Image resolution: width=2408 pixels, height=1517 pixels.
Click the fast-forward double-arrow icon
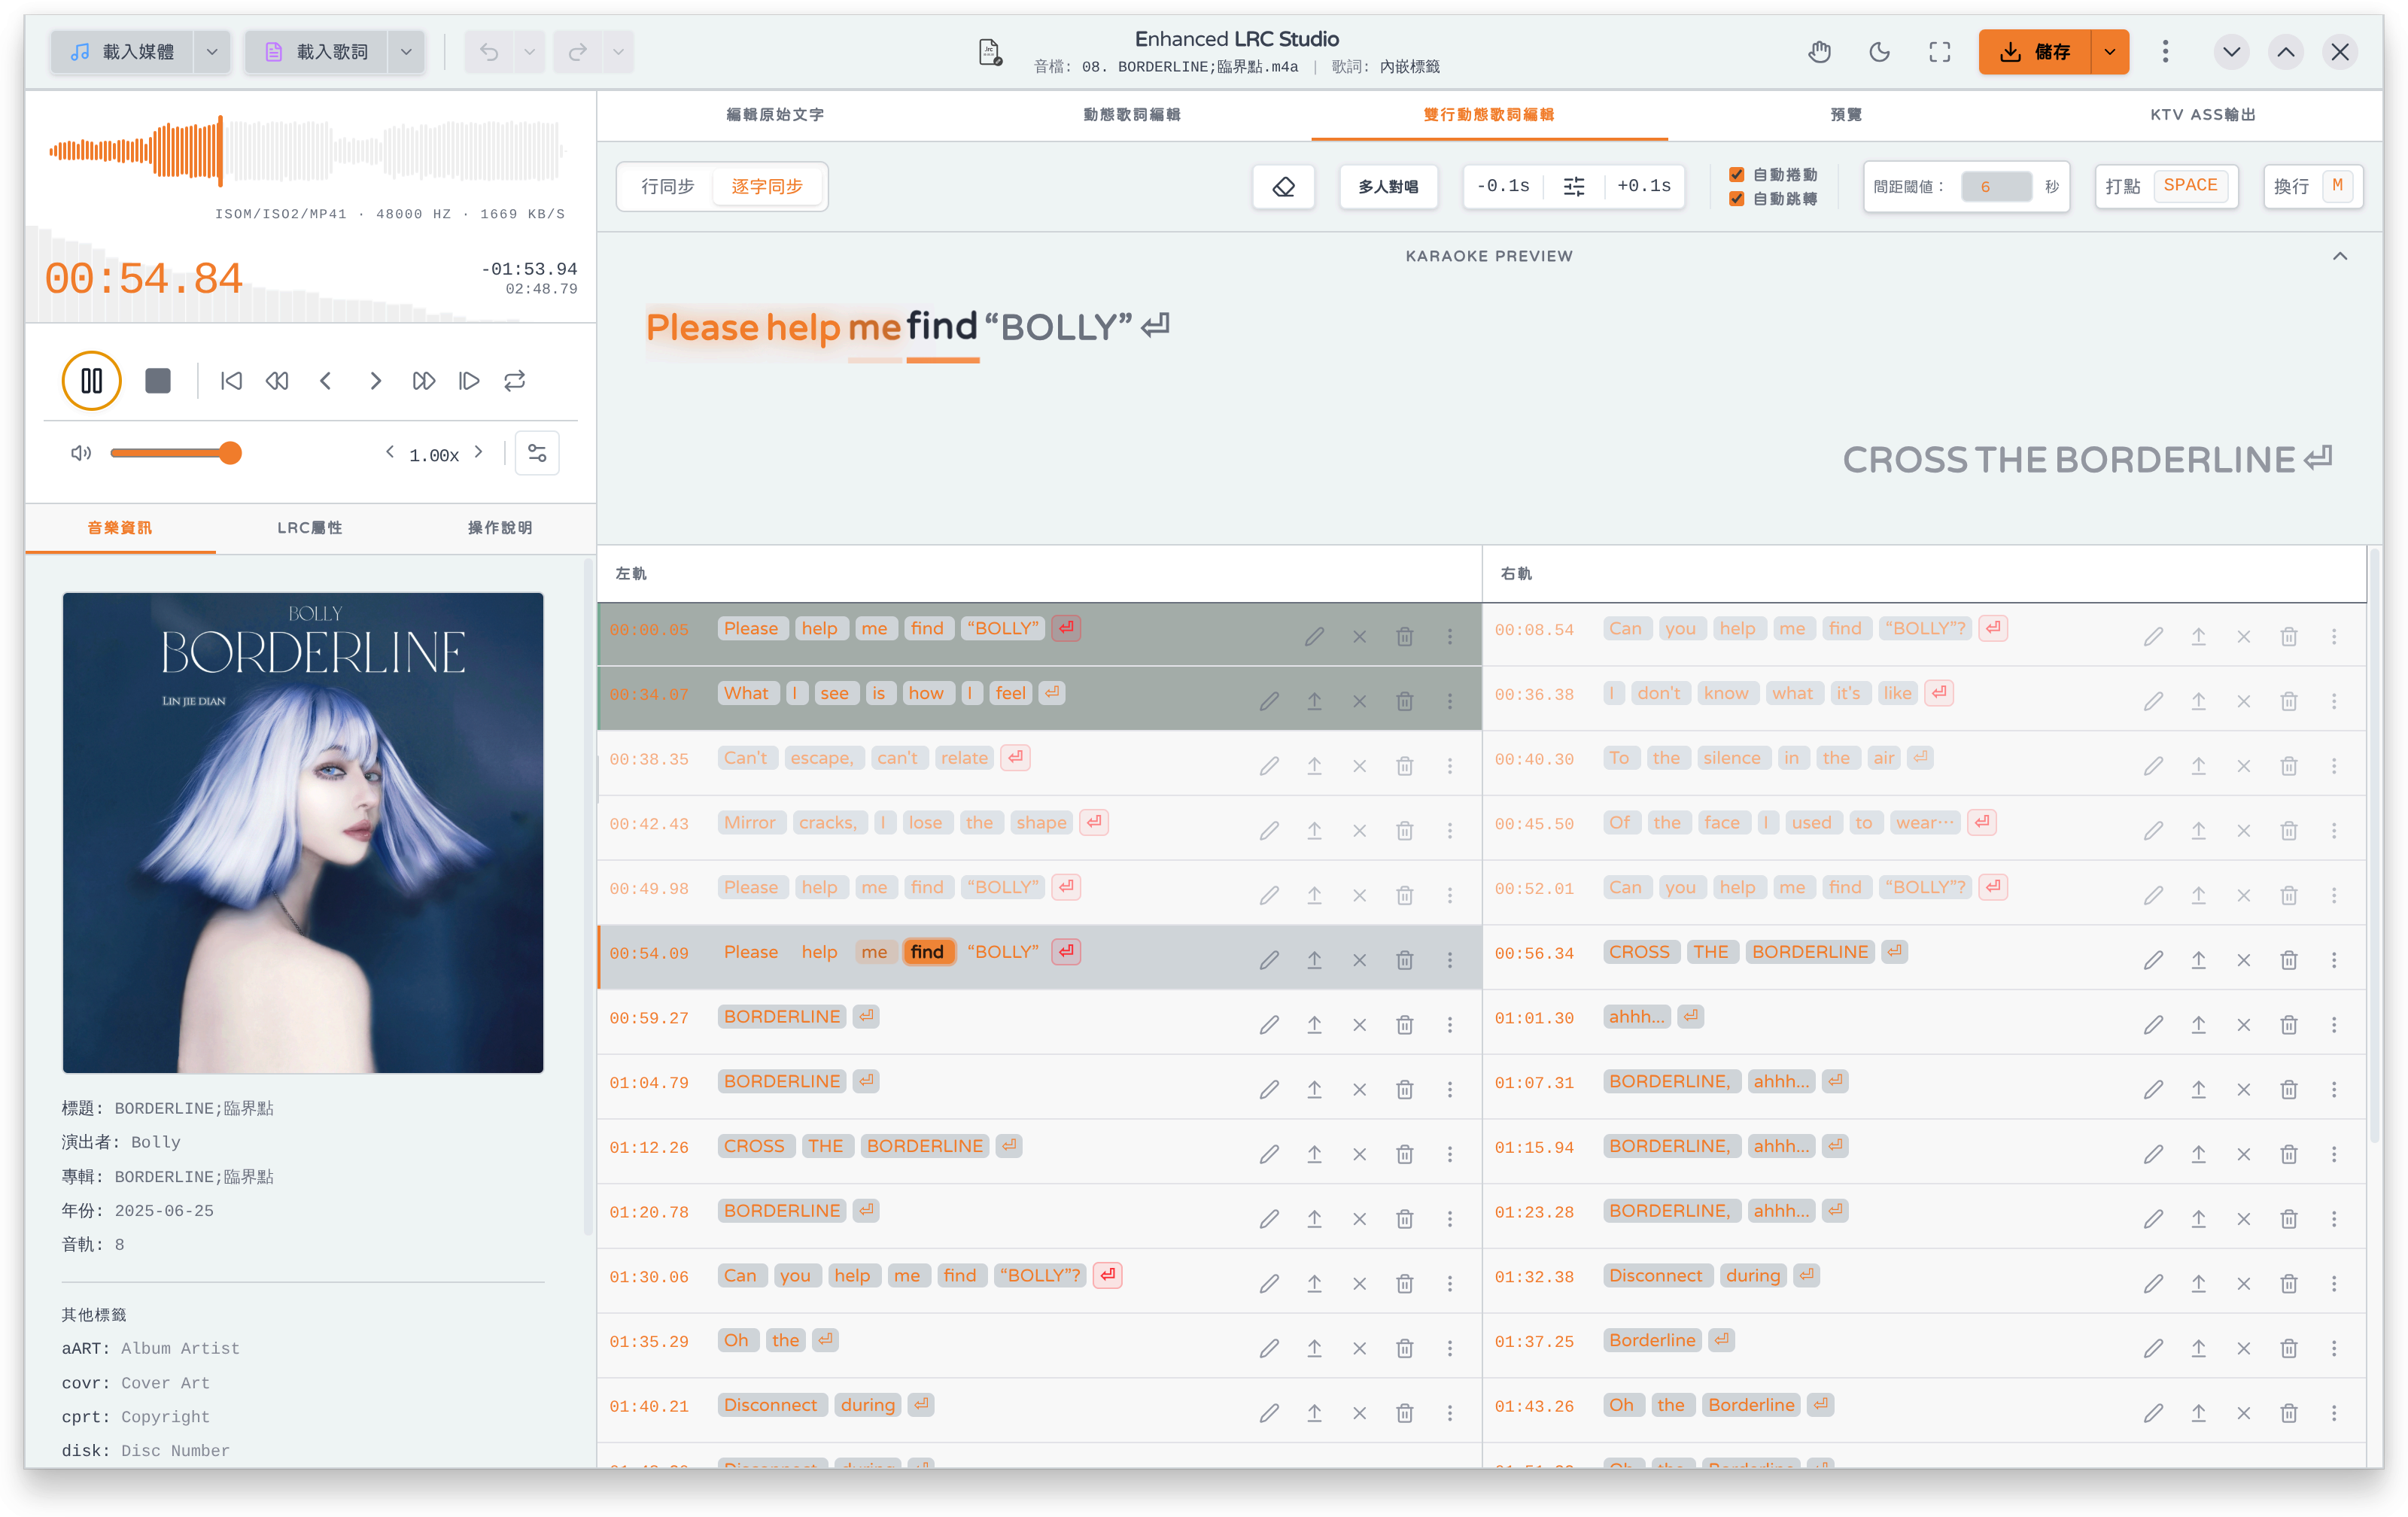pos(423,381)
